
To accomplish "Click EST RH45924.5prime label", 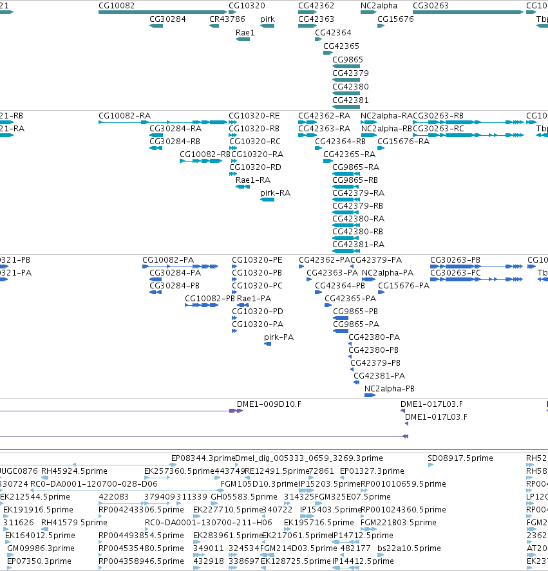I will (x=74, y=471).
